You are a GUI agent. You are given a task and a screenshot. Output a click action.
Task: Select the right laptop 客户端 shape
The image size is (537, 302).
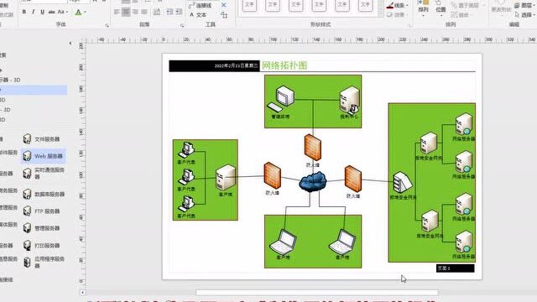[x=342, y=242]
